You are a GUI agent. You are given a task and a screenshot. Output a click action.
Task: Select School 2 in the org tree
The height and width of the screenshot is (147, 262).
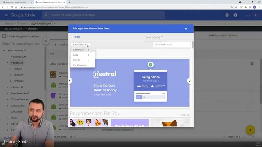19,75
